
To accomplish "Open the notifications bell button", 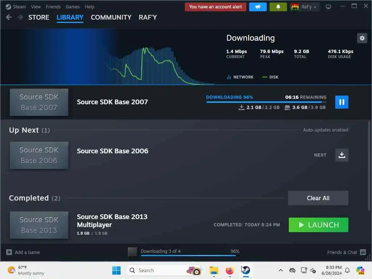I will coord(278,7).
